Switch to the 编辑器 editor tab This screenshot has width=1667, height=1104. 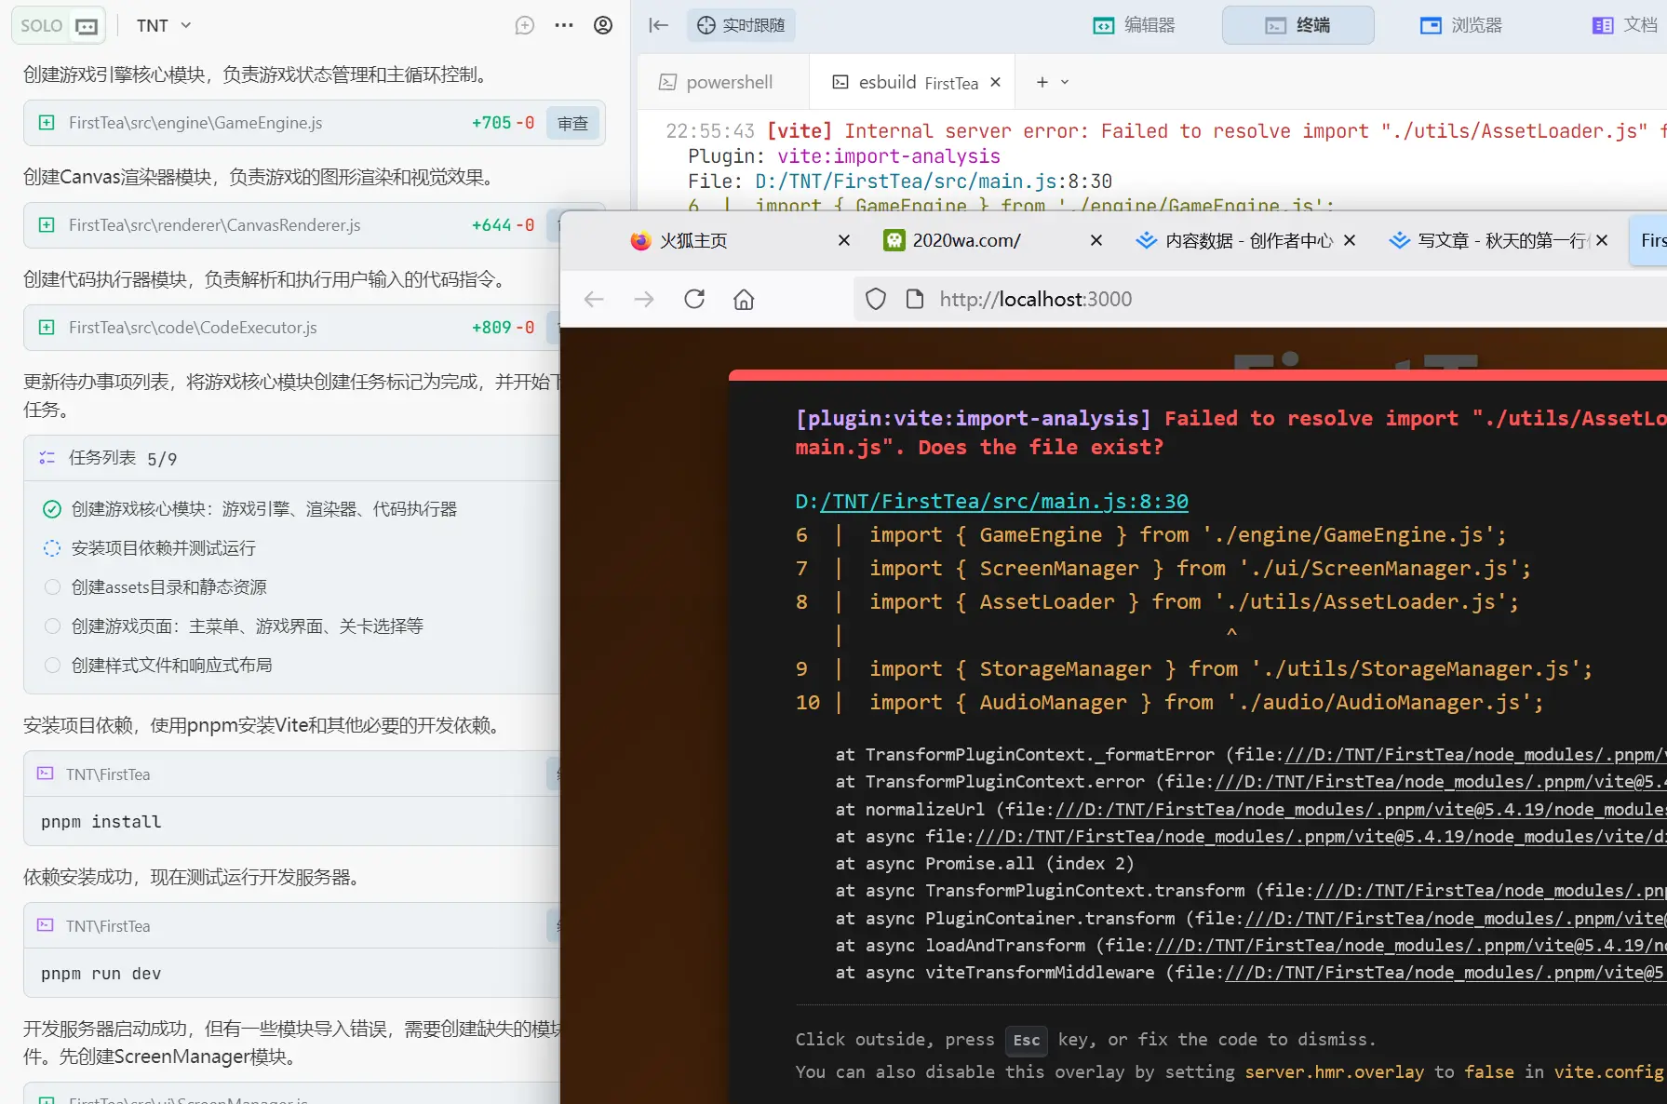[x=1134, y=25]
